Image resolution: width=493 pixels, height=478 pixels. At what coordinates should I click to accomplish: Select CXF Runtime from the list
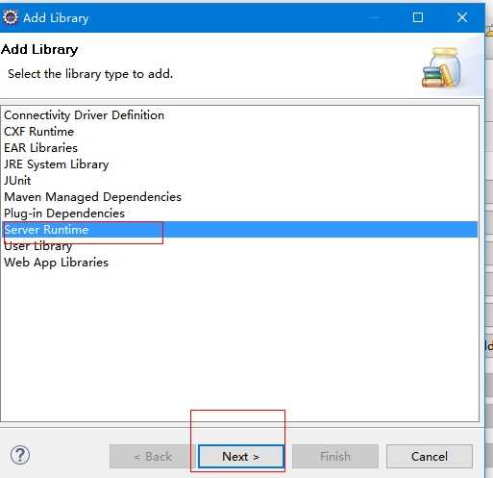click(38, 132)
